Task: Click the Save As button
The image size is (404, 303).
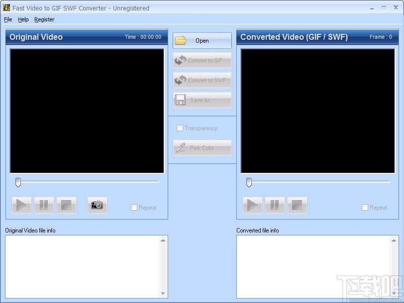Action: [x=202, y=100]
